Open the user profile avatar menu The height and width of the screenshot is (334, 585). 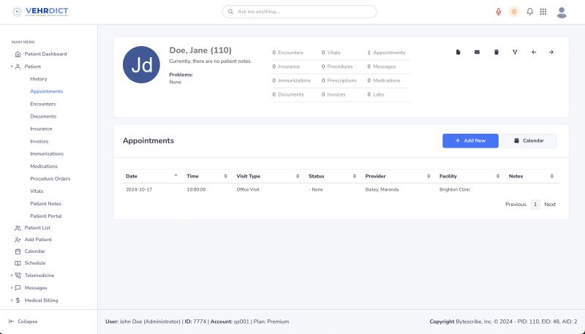click(x=562, y=12)
